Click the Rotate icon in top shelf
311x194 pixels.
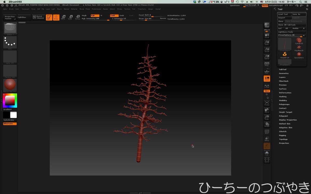(77, 17)
